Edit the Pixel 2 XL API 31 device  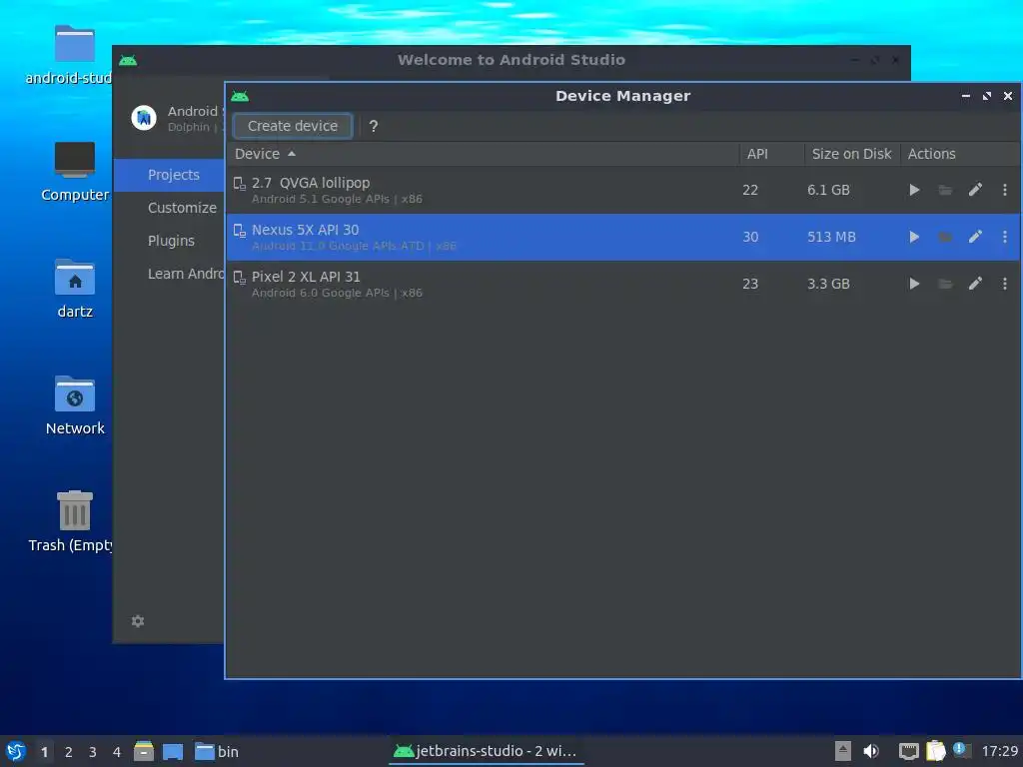[x=975, y=284]
